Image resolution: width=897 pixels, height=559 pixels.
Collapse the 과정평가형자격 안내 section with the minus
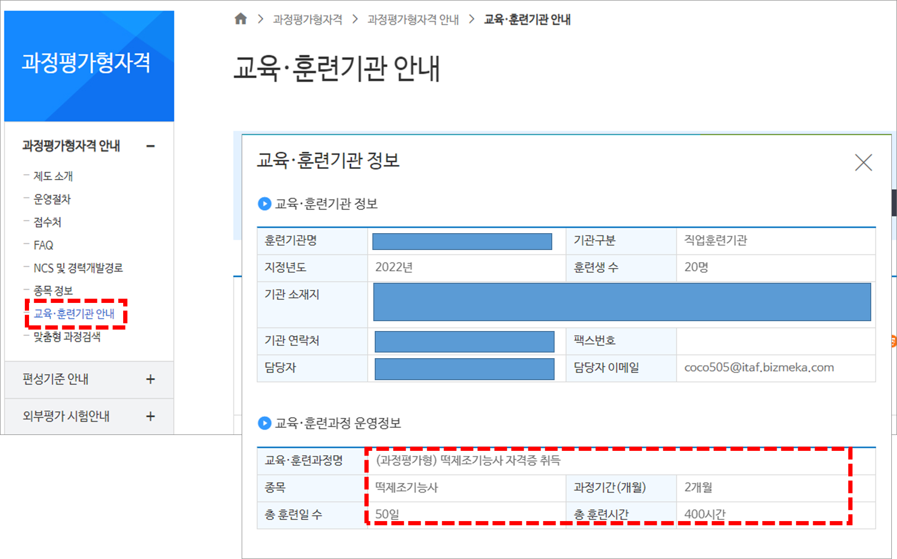click(x=150, y=146)
